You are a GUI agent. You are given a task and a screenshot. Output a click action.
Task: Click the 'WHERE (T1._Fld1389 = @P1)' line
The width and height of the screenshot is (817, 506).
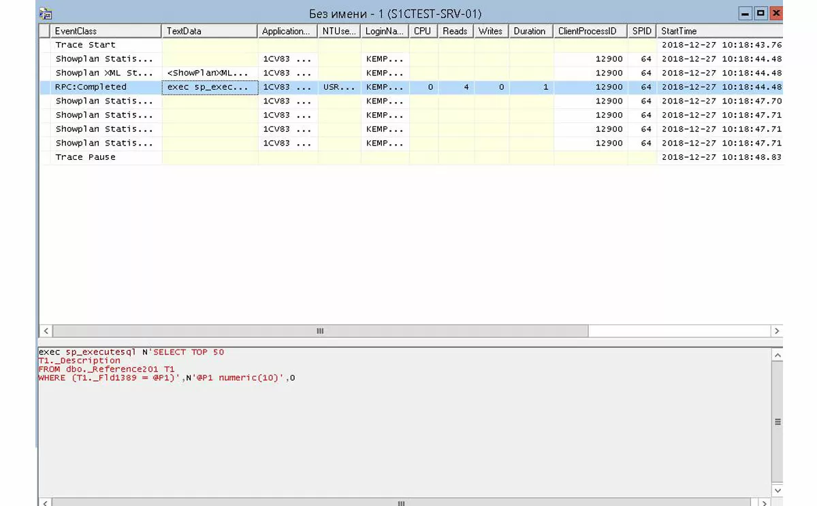point(167,377)
